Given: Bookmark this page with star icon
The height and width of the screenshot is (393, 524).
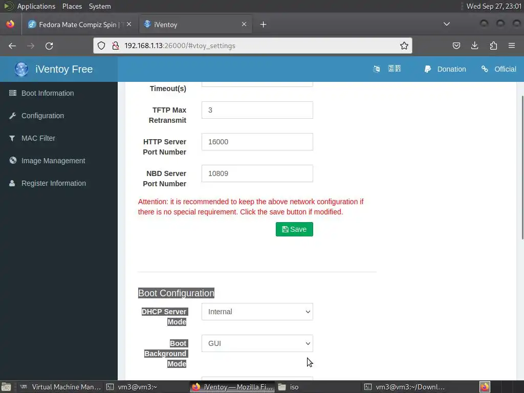Looking at the screenshot, I should 404,46.
